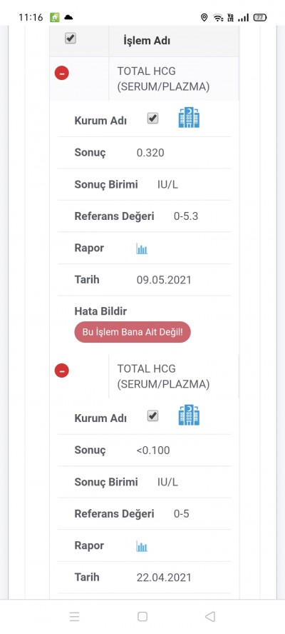Uncheck the Kurum Adı checkbox in first result
The width and height of the screenshot is (285, 634).
coord(152,119)
